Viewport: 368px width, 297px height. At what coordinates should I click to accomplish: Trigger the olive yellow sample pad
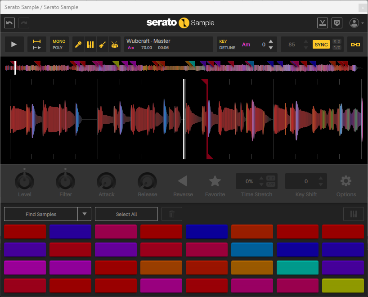[343, 285]
